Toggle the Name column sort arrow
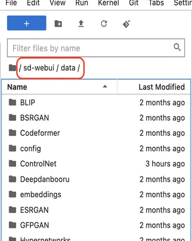 (x=105, y=87)
